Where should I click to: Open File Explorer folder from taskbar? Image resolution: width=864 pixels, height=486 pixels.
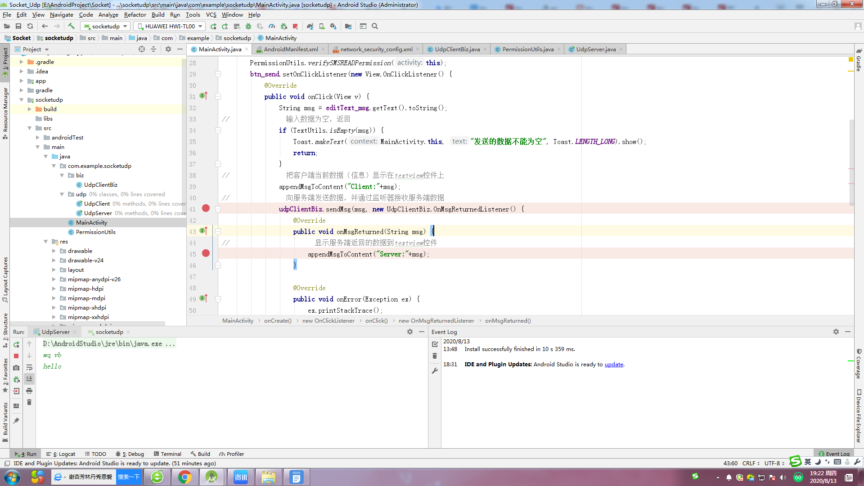point(269,477)
